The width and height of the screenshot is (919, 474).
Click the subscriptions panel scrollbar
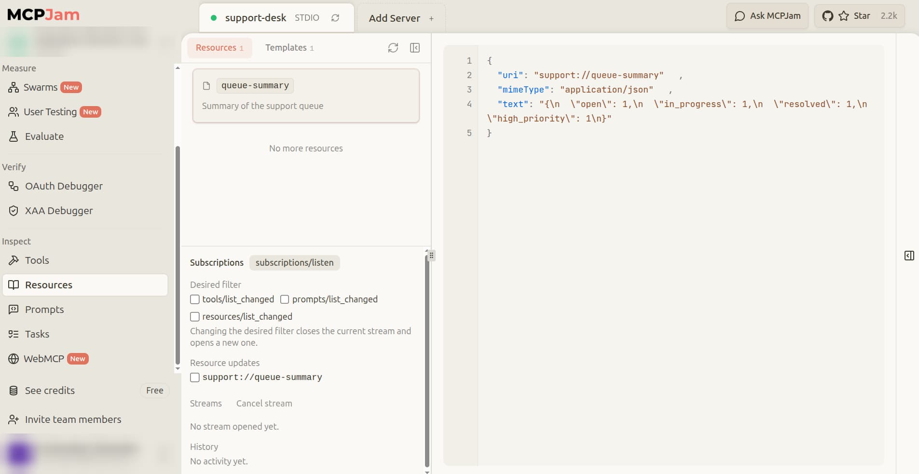point(427,361)
